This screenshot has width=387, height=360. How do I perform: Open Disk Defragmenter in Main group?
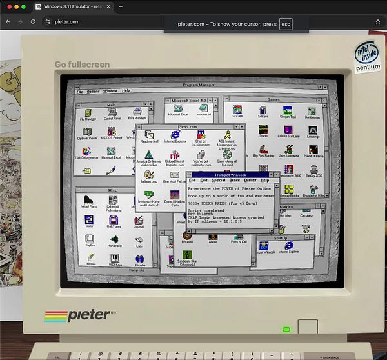(86, 153)
